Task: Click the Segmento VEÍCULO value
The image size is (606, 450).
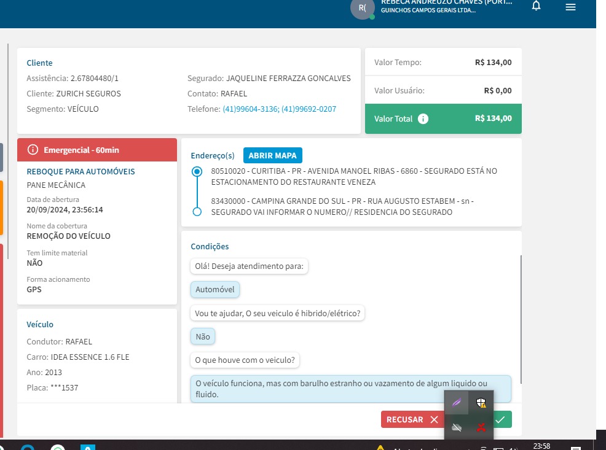Action: 83,109
